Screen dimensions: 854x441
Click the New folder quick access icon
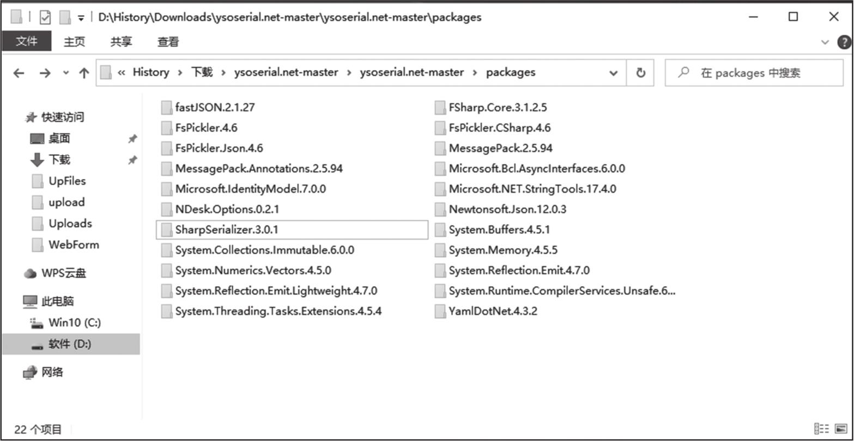click(x=65, y=17)
